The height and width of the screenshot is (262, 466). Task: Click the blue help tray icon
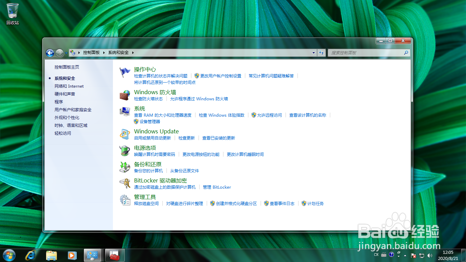(391, 254)
